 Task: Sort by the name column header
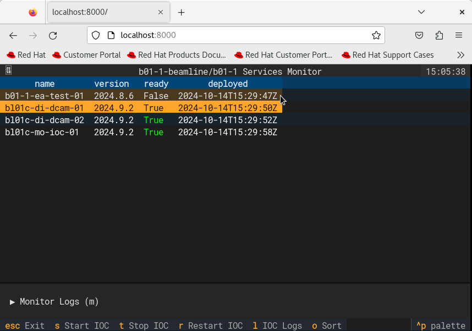click(45, 84)
